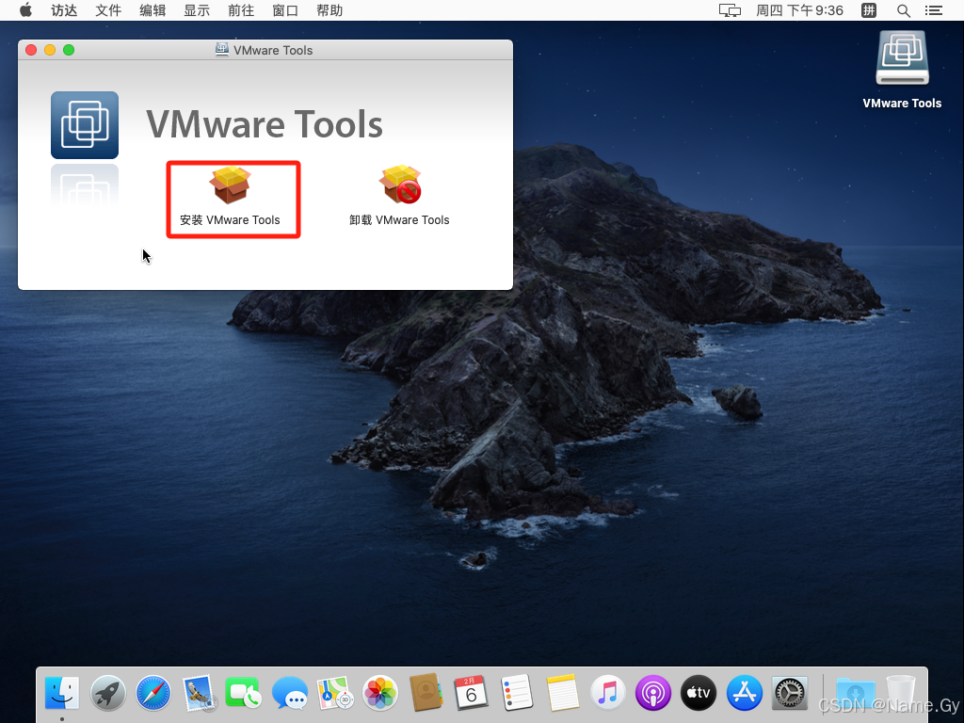This screenshot has width=964, height=723.
Task: Click the 卸载 VMware Tools label
Action: (x=399, y=220)
